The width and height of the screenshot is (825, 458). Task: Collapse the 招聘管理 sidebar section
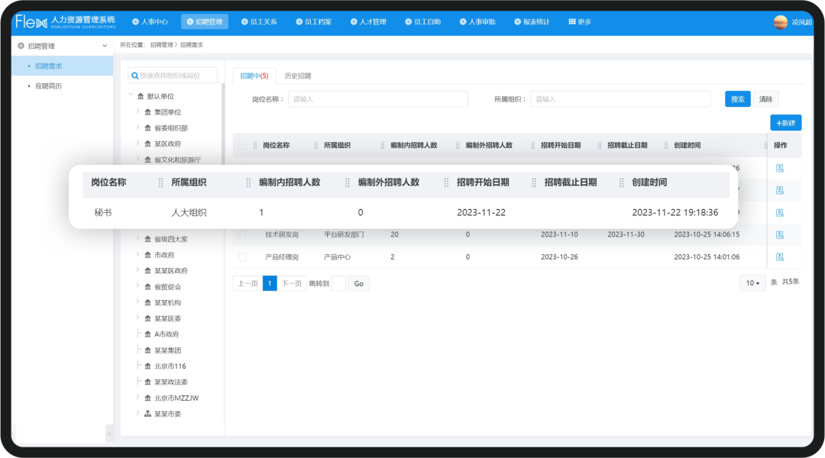pyautogui.click(x=105, y=47)
